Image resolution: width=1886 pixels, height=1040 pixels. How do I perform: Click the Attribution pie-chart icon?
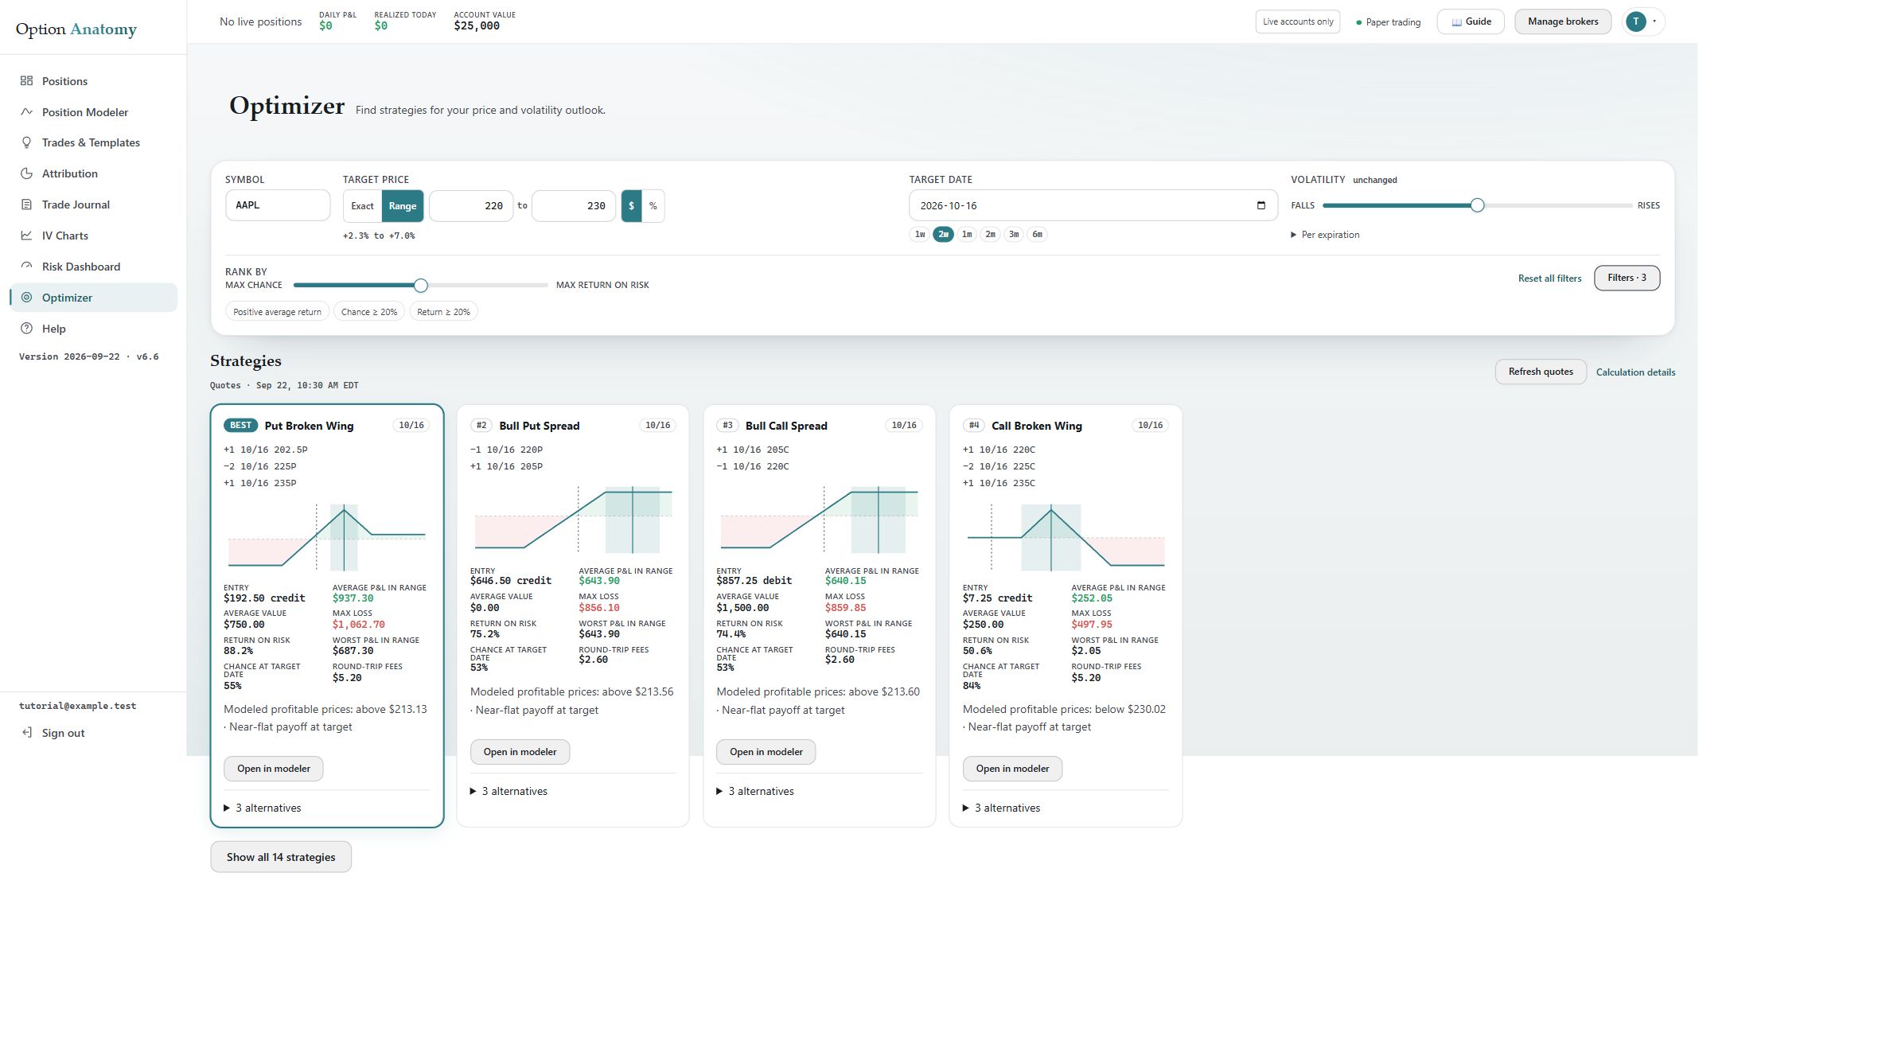point(26,173)
